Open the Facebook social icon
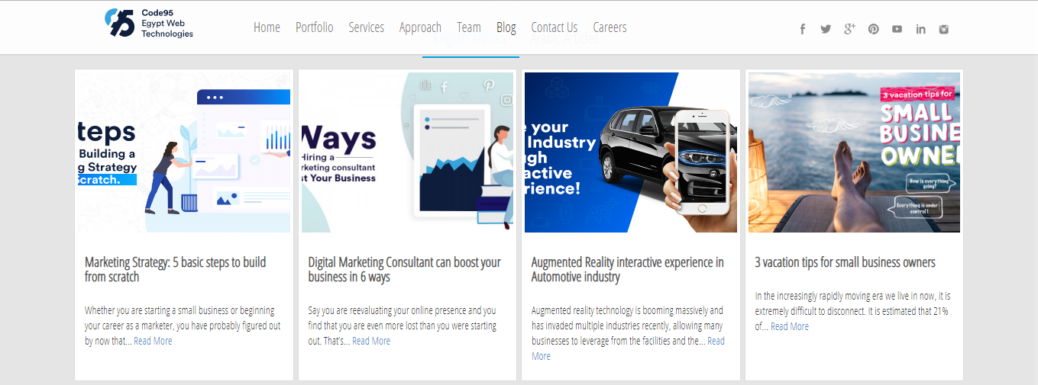 pos(803,29)
